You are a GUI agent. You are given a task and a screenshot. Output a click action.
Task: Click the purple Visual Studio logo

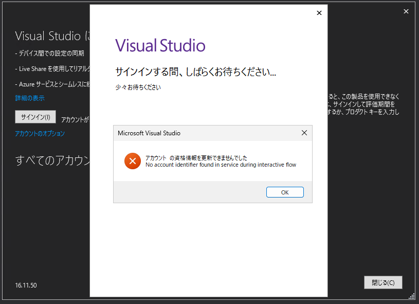[x=160, y=46]
